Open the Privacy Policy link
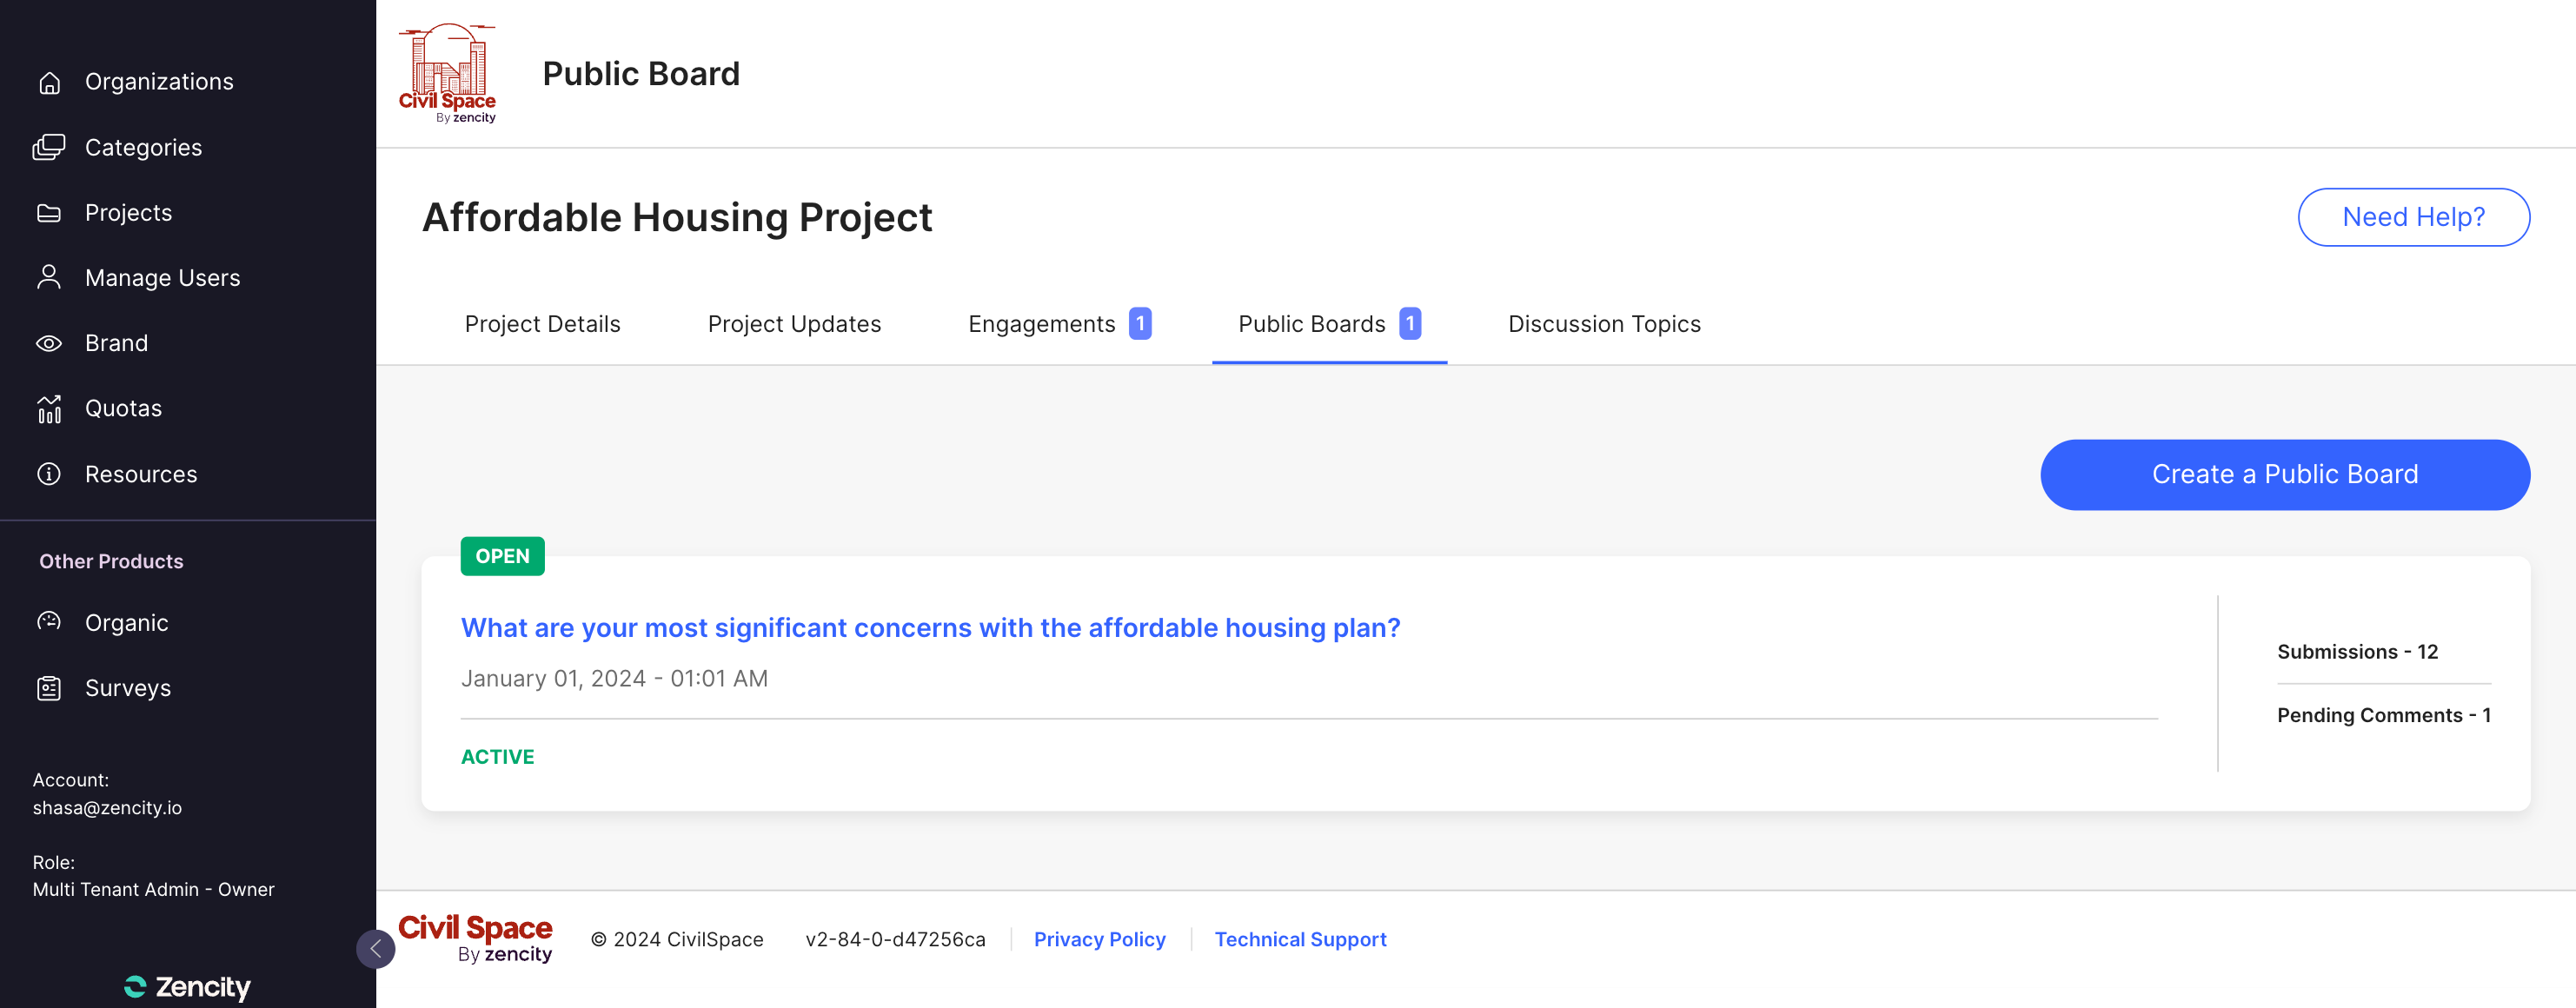The height and width of the screenshot is (1008, 2576). 1099,939
